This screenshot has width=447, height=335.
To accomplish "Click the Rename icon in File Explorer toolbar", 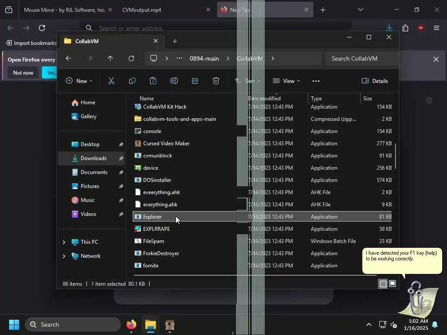I will pos(174,81).
